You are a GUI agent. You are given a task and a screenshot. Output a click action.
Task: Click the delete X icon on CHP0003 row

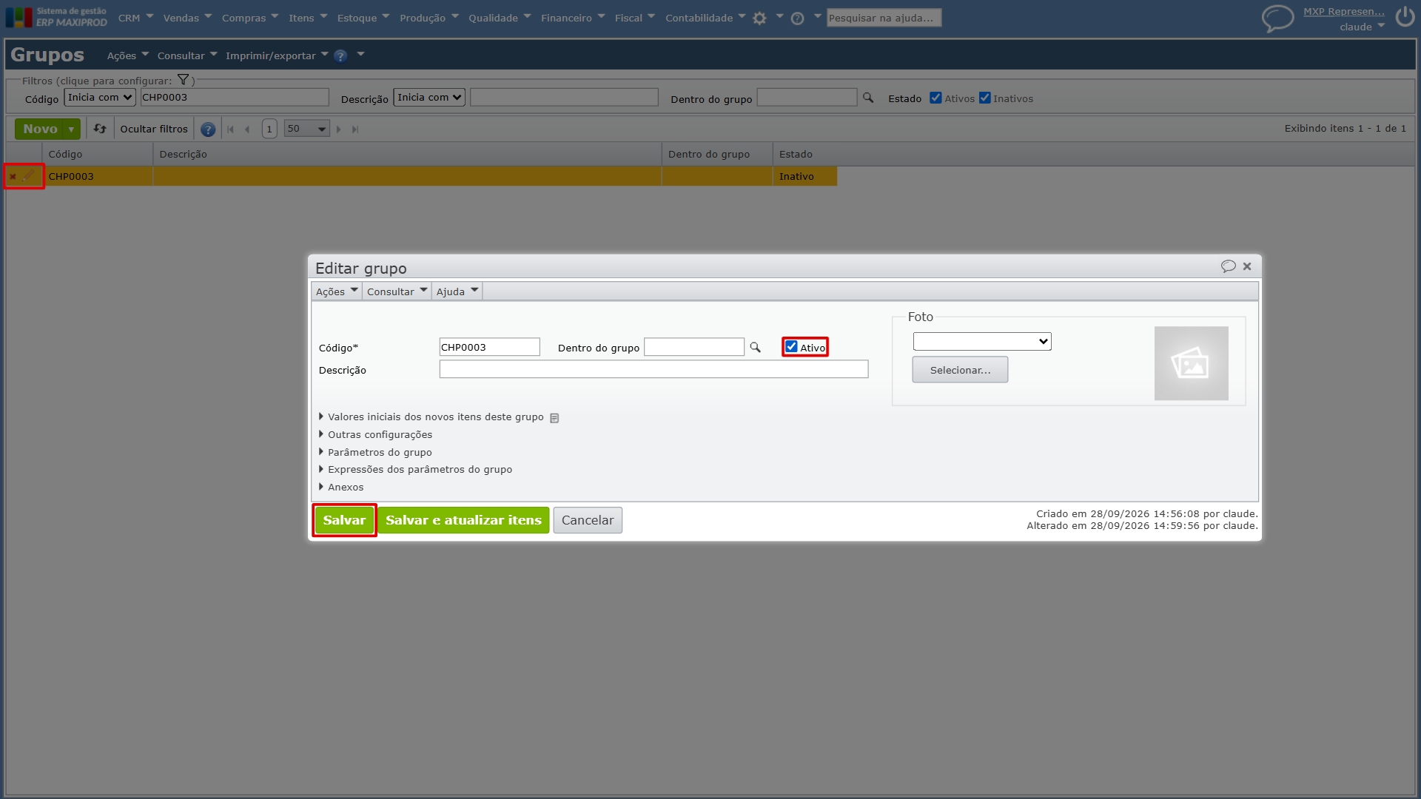point(13,176)
